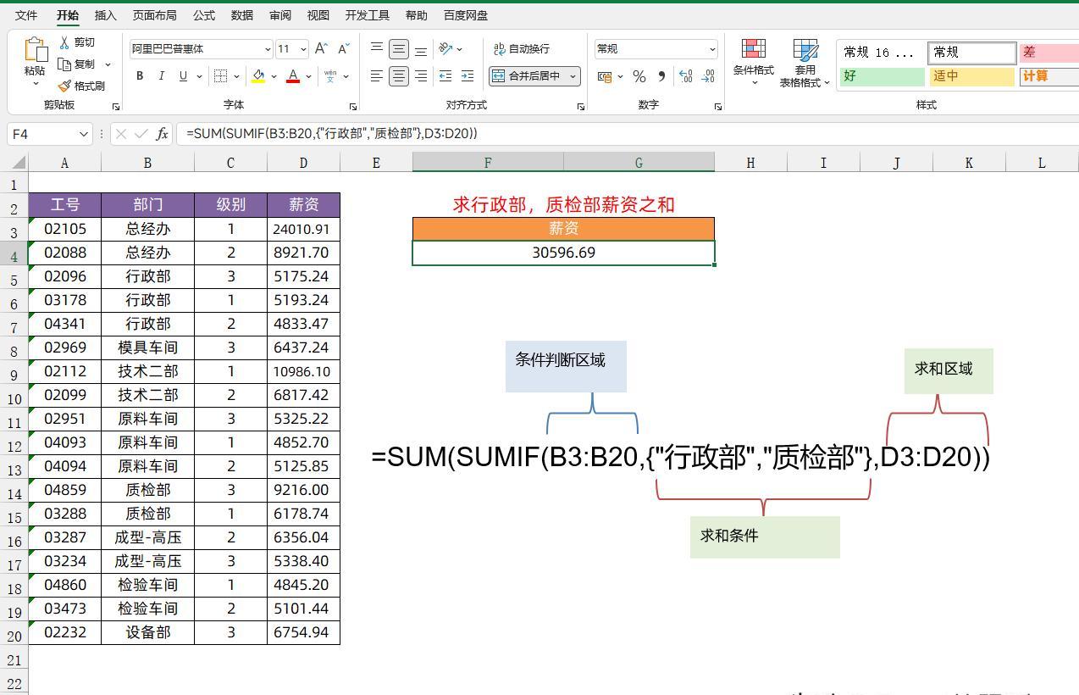Switch to the 页面布局 (Page Layout) tab

click(155, 15)
